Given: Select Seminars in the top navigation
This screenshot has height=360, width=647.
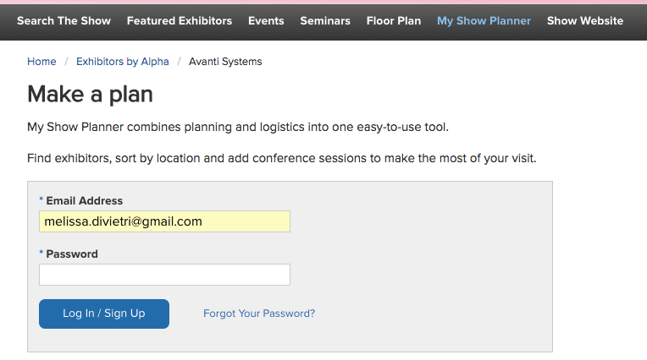Looking at the screenshot, I should 325,21.
